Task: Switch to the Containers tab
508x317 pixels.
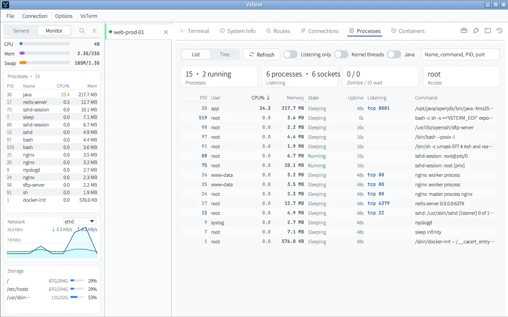Action: [x=408, y=31]
